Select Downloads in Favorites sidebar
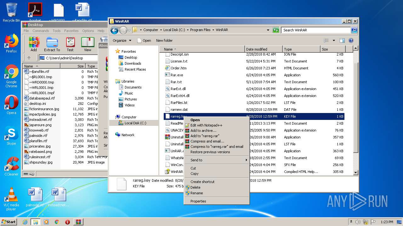This screenshot has width=403, height=226. [x=133, y=63]
